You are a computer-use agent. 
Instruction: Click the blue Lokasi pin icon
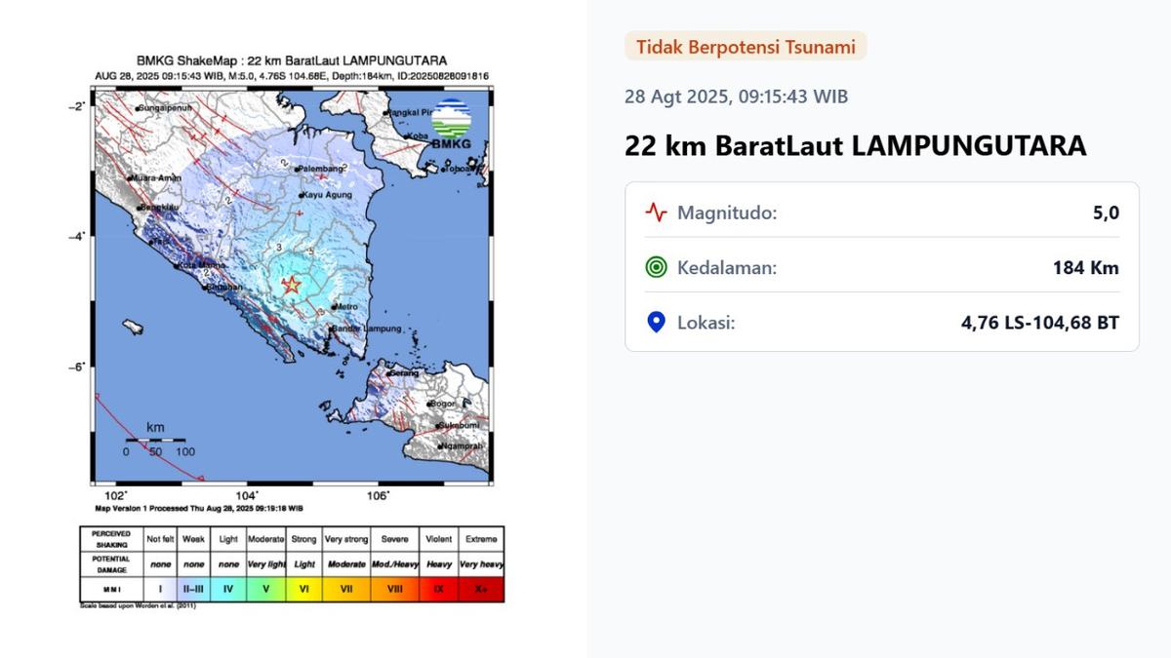click(655, 322)
